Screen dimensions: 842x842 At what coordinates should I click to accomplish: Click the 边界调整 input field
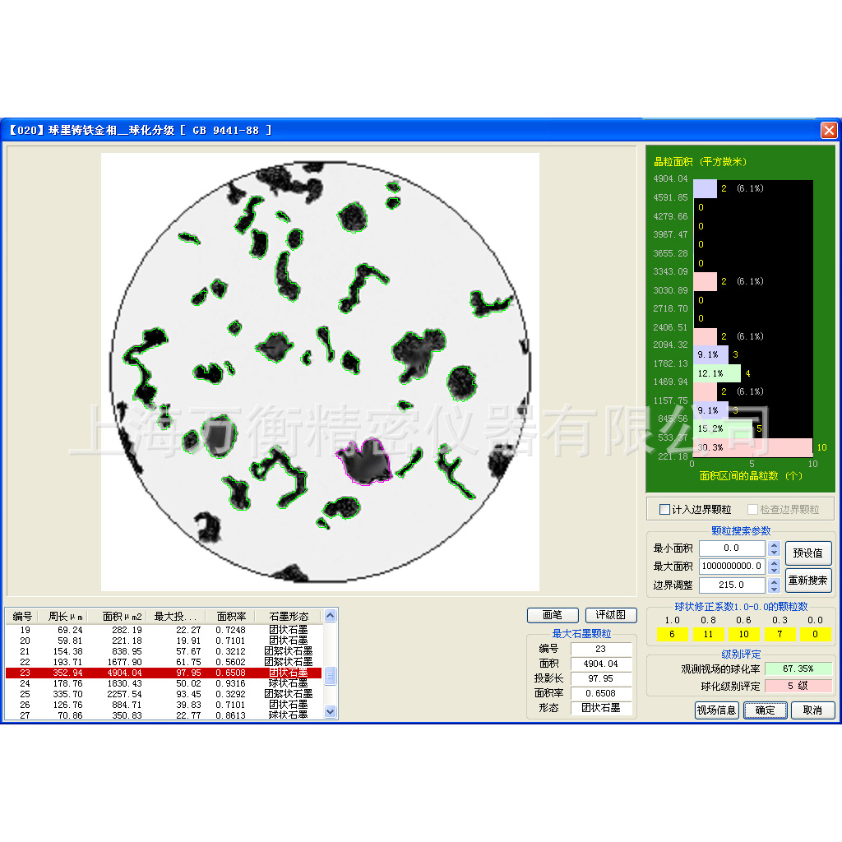tap(731, 585)
